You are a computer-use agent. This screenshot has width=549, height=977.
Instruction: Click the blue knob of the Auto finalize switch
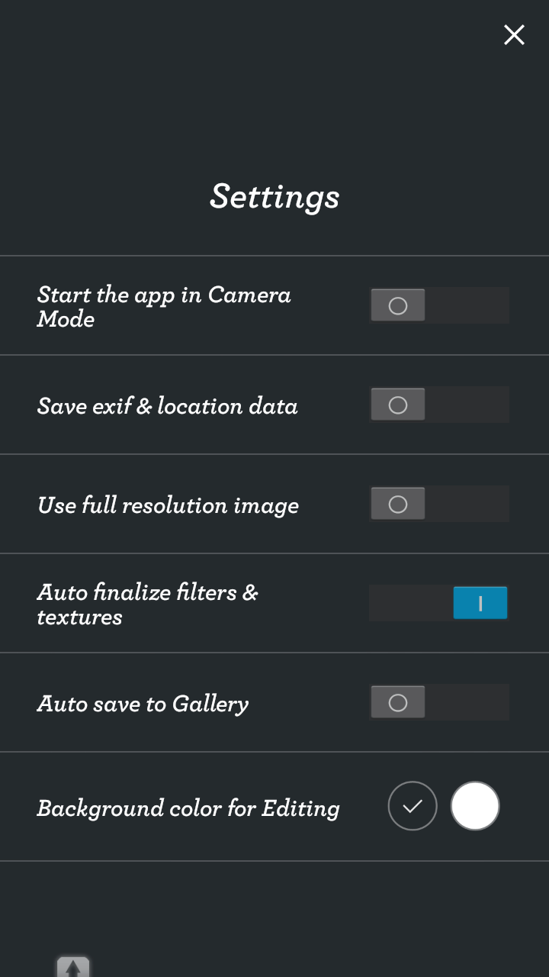tap(480, 603)
